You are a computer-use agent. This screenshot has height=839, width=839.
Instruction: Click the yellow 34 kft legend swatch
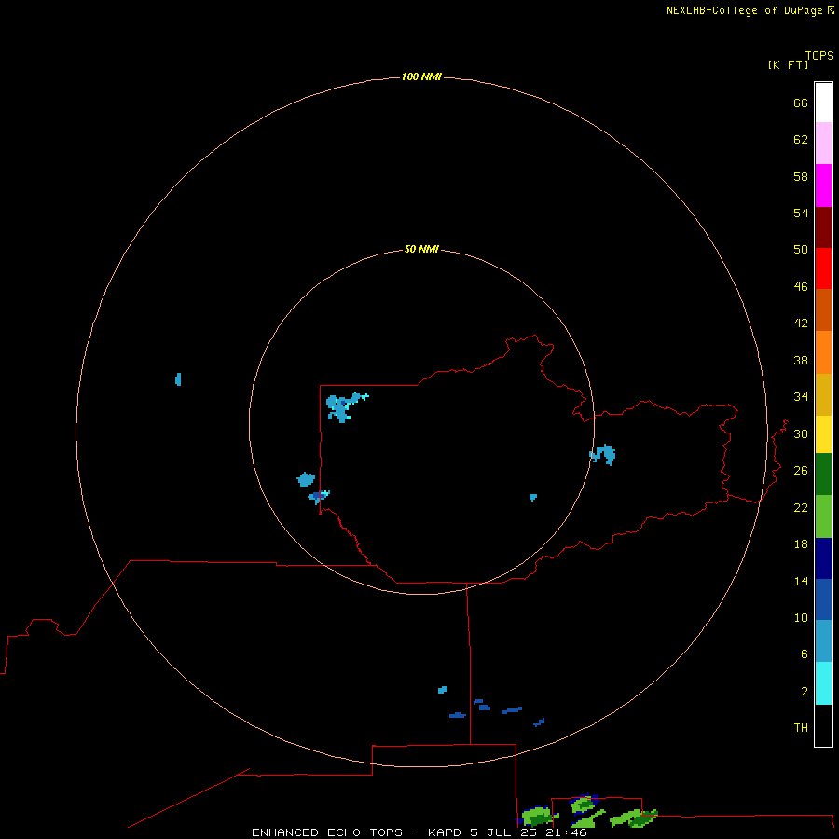point(823,434)
